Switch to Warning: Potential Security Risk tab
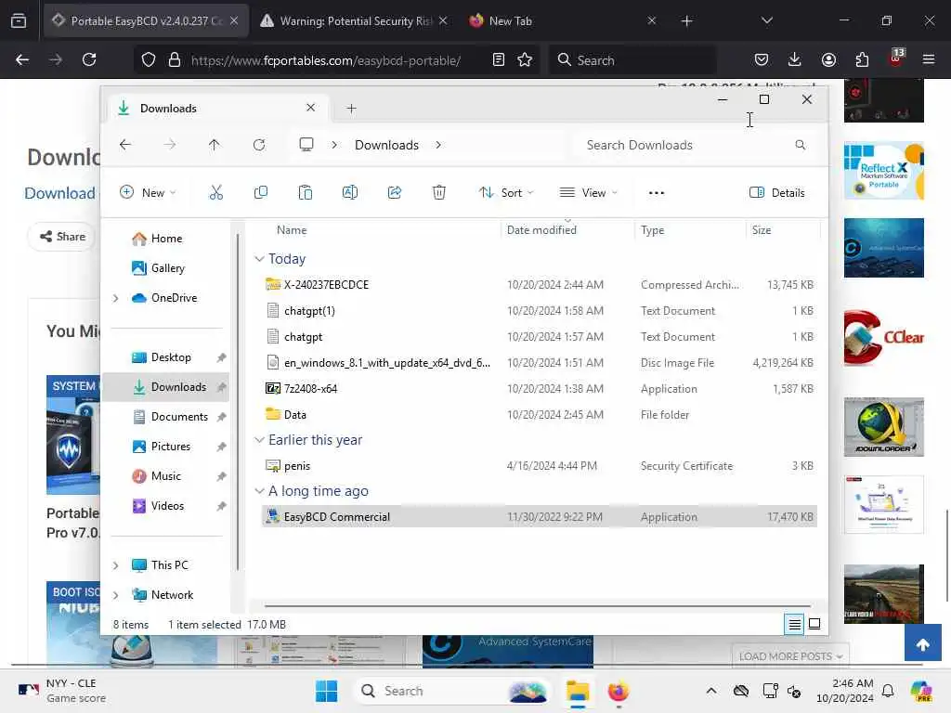The width and height of the screenshot is (951, 713). pos(355,20)
